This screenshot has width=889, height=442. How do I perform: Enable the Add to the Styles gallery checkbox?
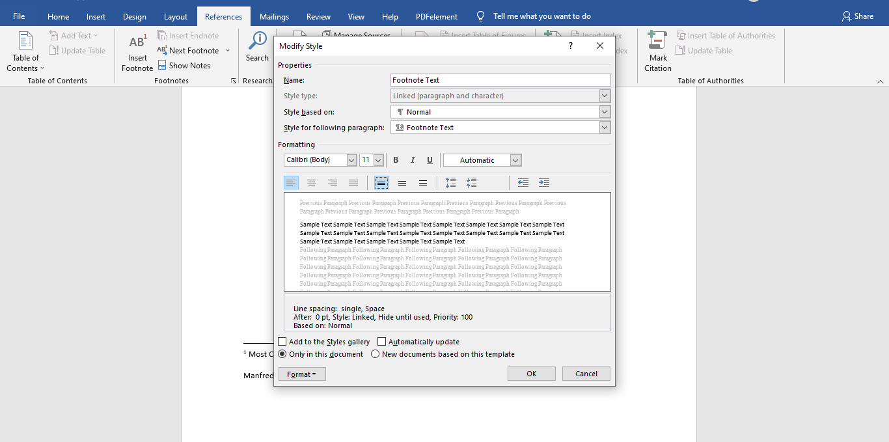(x=282, y=341)
